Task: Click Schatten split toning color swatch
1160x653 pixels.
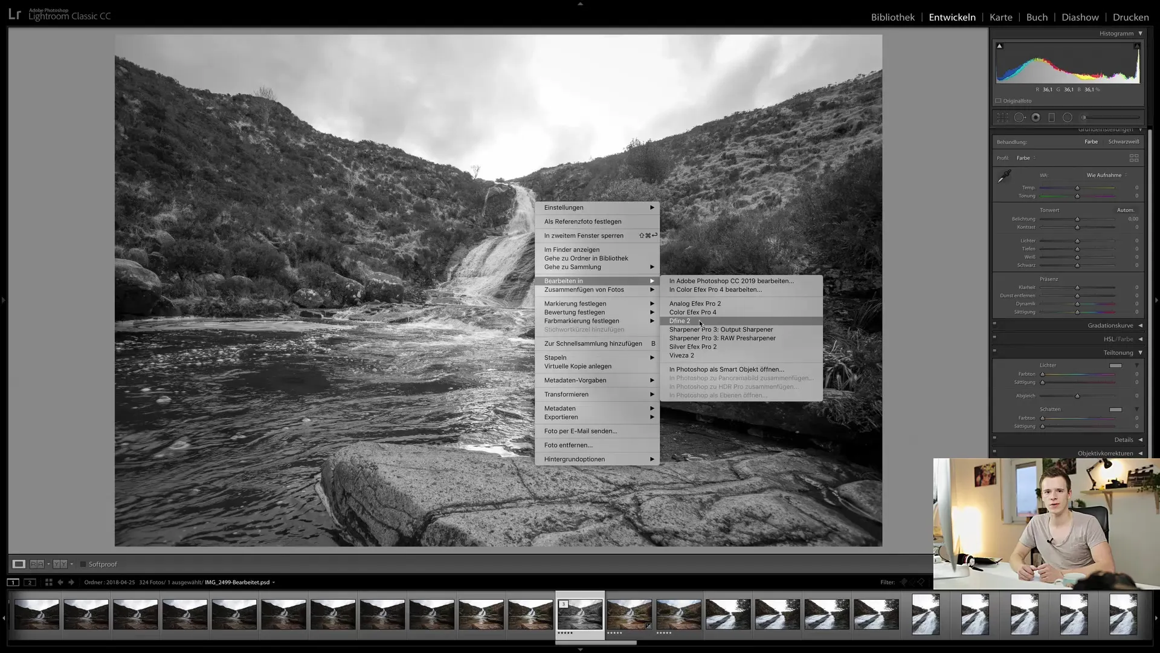Action: pos(1115,409)
